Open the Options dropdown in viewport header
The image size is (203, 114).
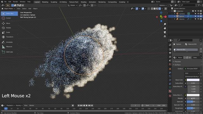[x=163, y=5]
